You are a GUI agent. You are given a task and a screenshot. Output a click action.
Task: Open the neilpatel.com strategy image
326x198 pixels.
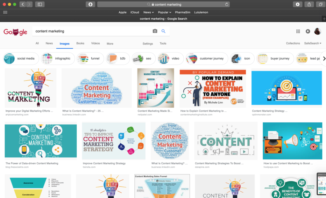coord(155,88)
